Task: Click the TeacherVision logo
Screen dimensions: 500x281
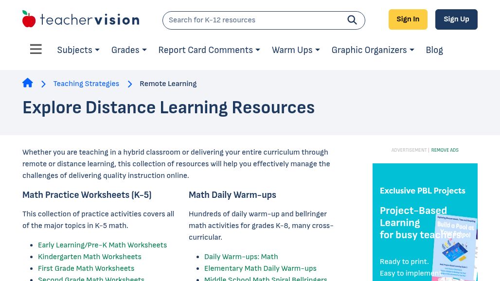Action: coord(81,18)
